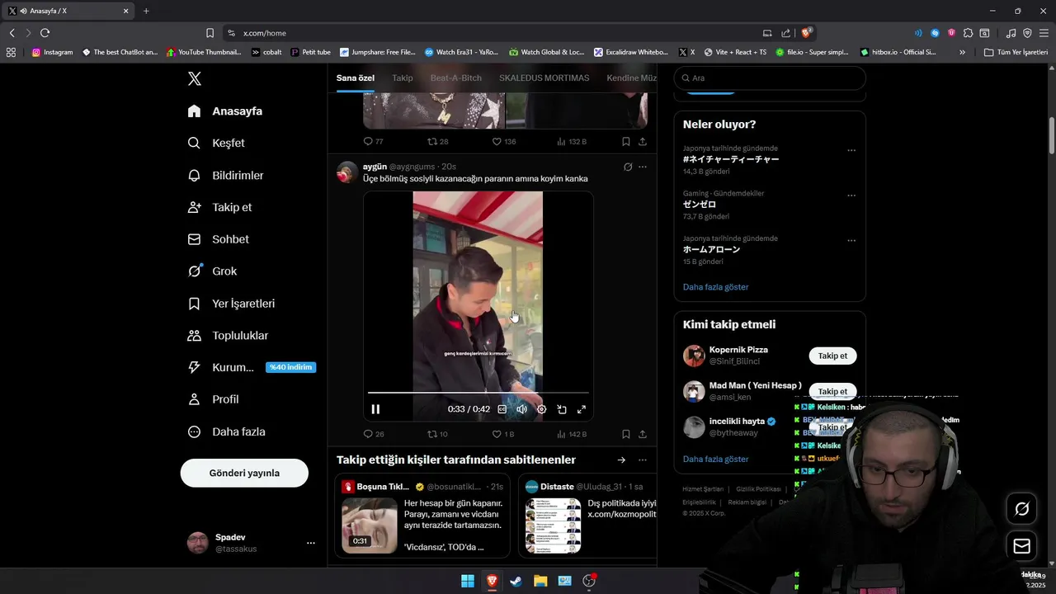Mute the video sound
Viewport: 1056px width, 594px height.
(x=521, y=409)
